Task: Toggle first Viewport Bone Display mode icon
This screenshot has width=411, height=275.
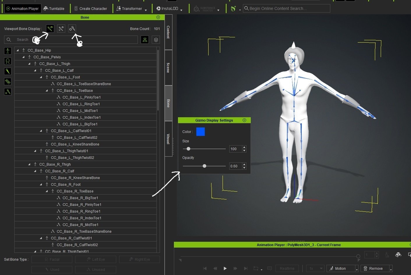Action: click(50, 28)
